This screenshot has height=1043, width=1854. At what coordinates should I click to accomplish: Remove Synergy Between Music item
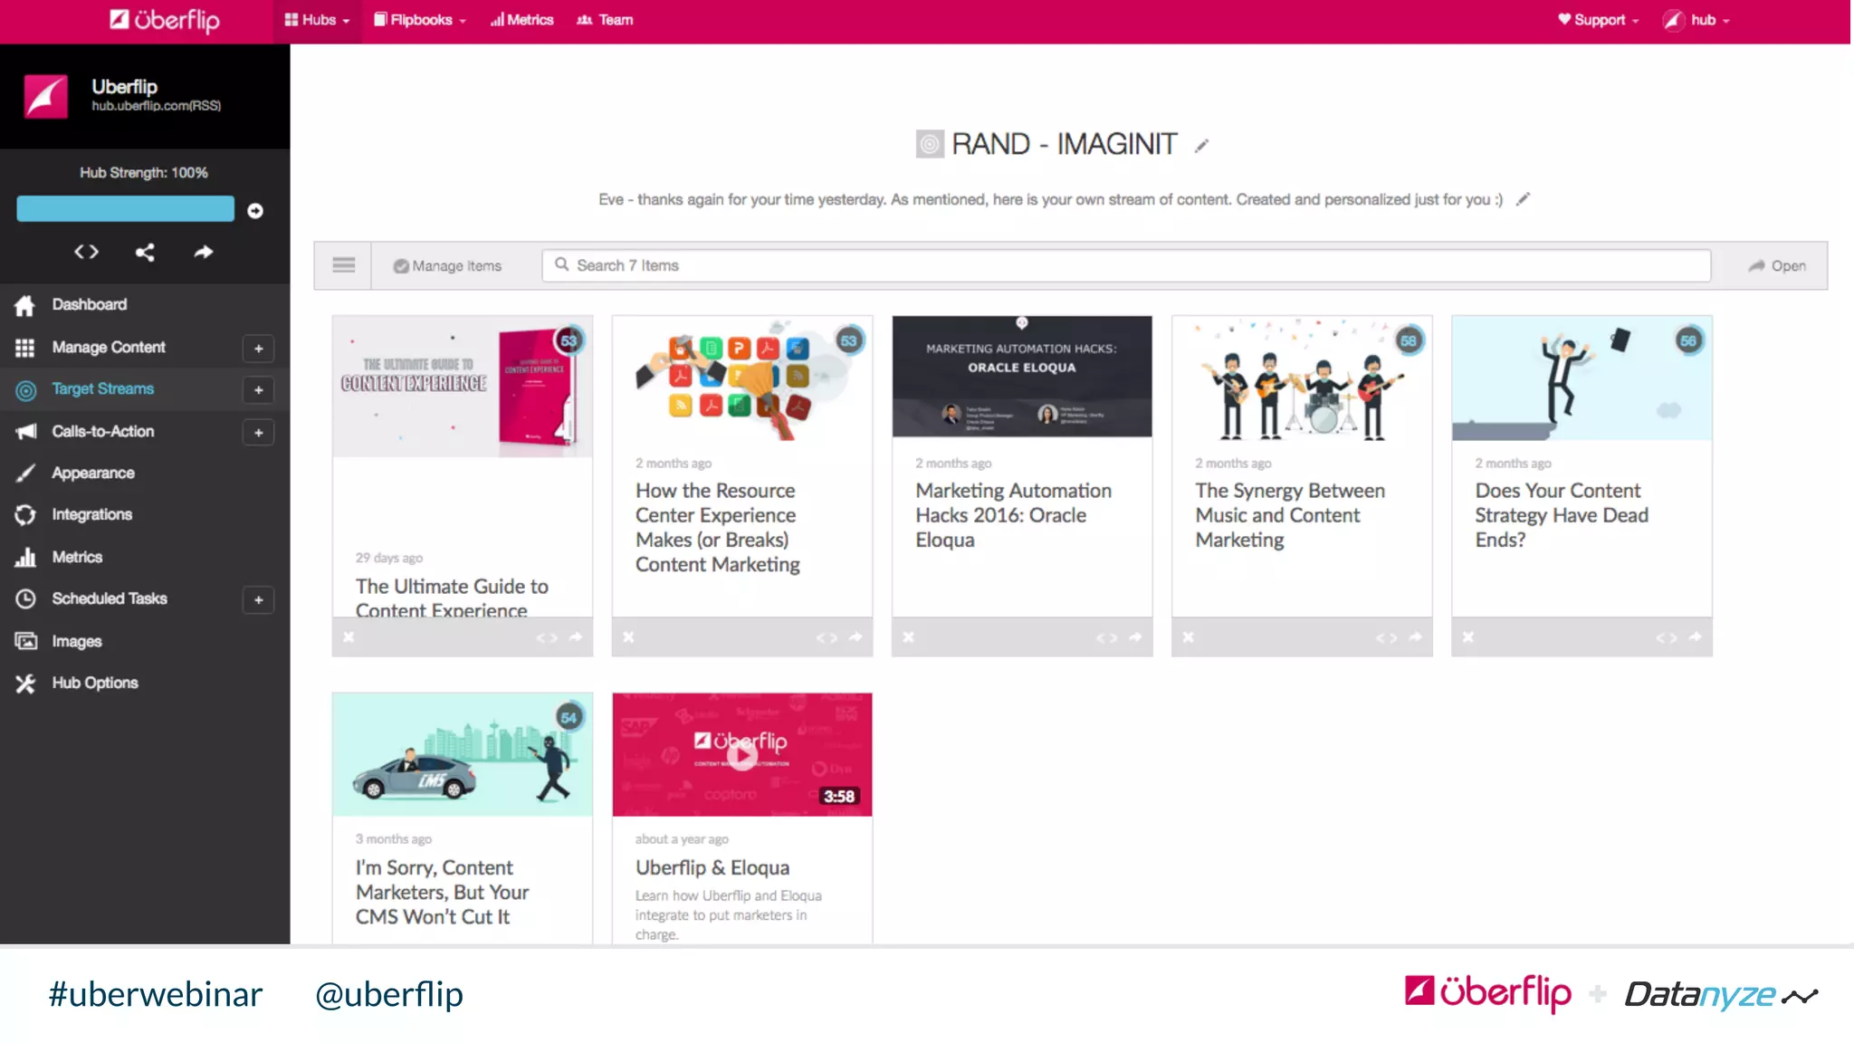coord(1188,637)
